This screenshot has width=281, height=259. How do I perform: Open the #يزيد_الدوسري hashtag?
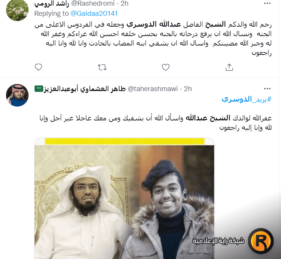tap(246, 99)
